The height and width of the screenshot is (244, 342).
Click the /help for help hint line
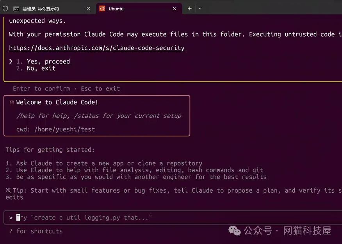pyautogui.click(x=99, y=116)
